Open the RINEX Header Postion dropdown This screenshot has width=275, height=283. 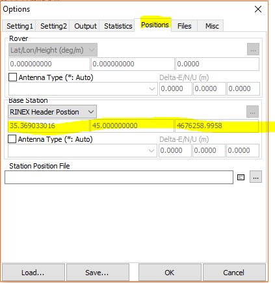pos(52,112)
